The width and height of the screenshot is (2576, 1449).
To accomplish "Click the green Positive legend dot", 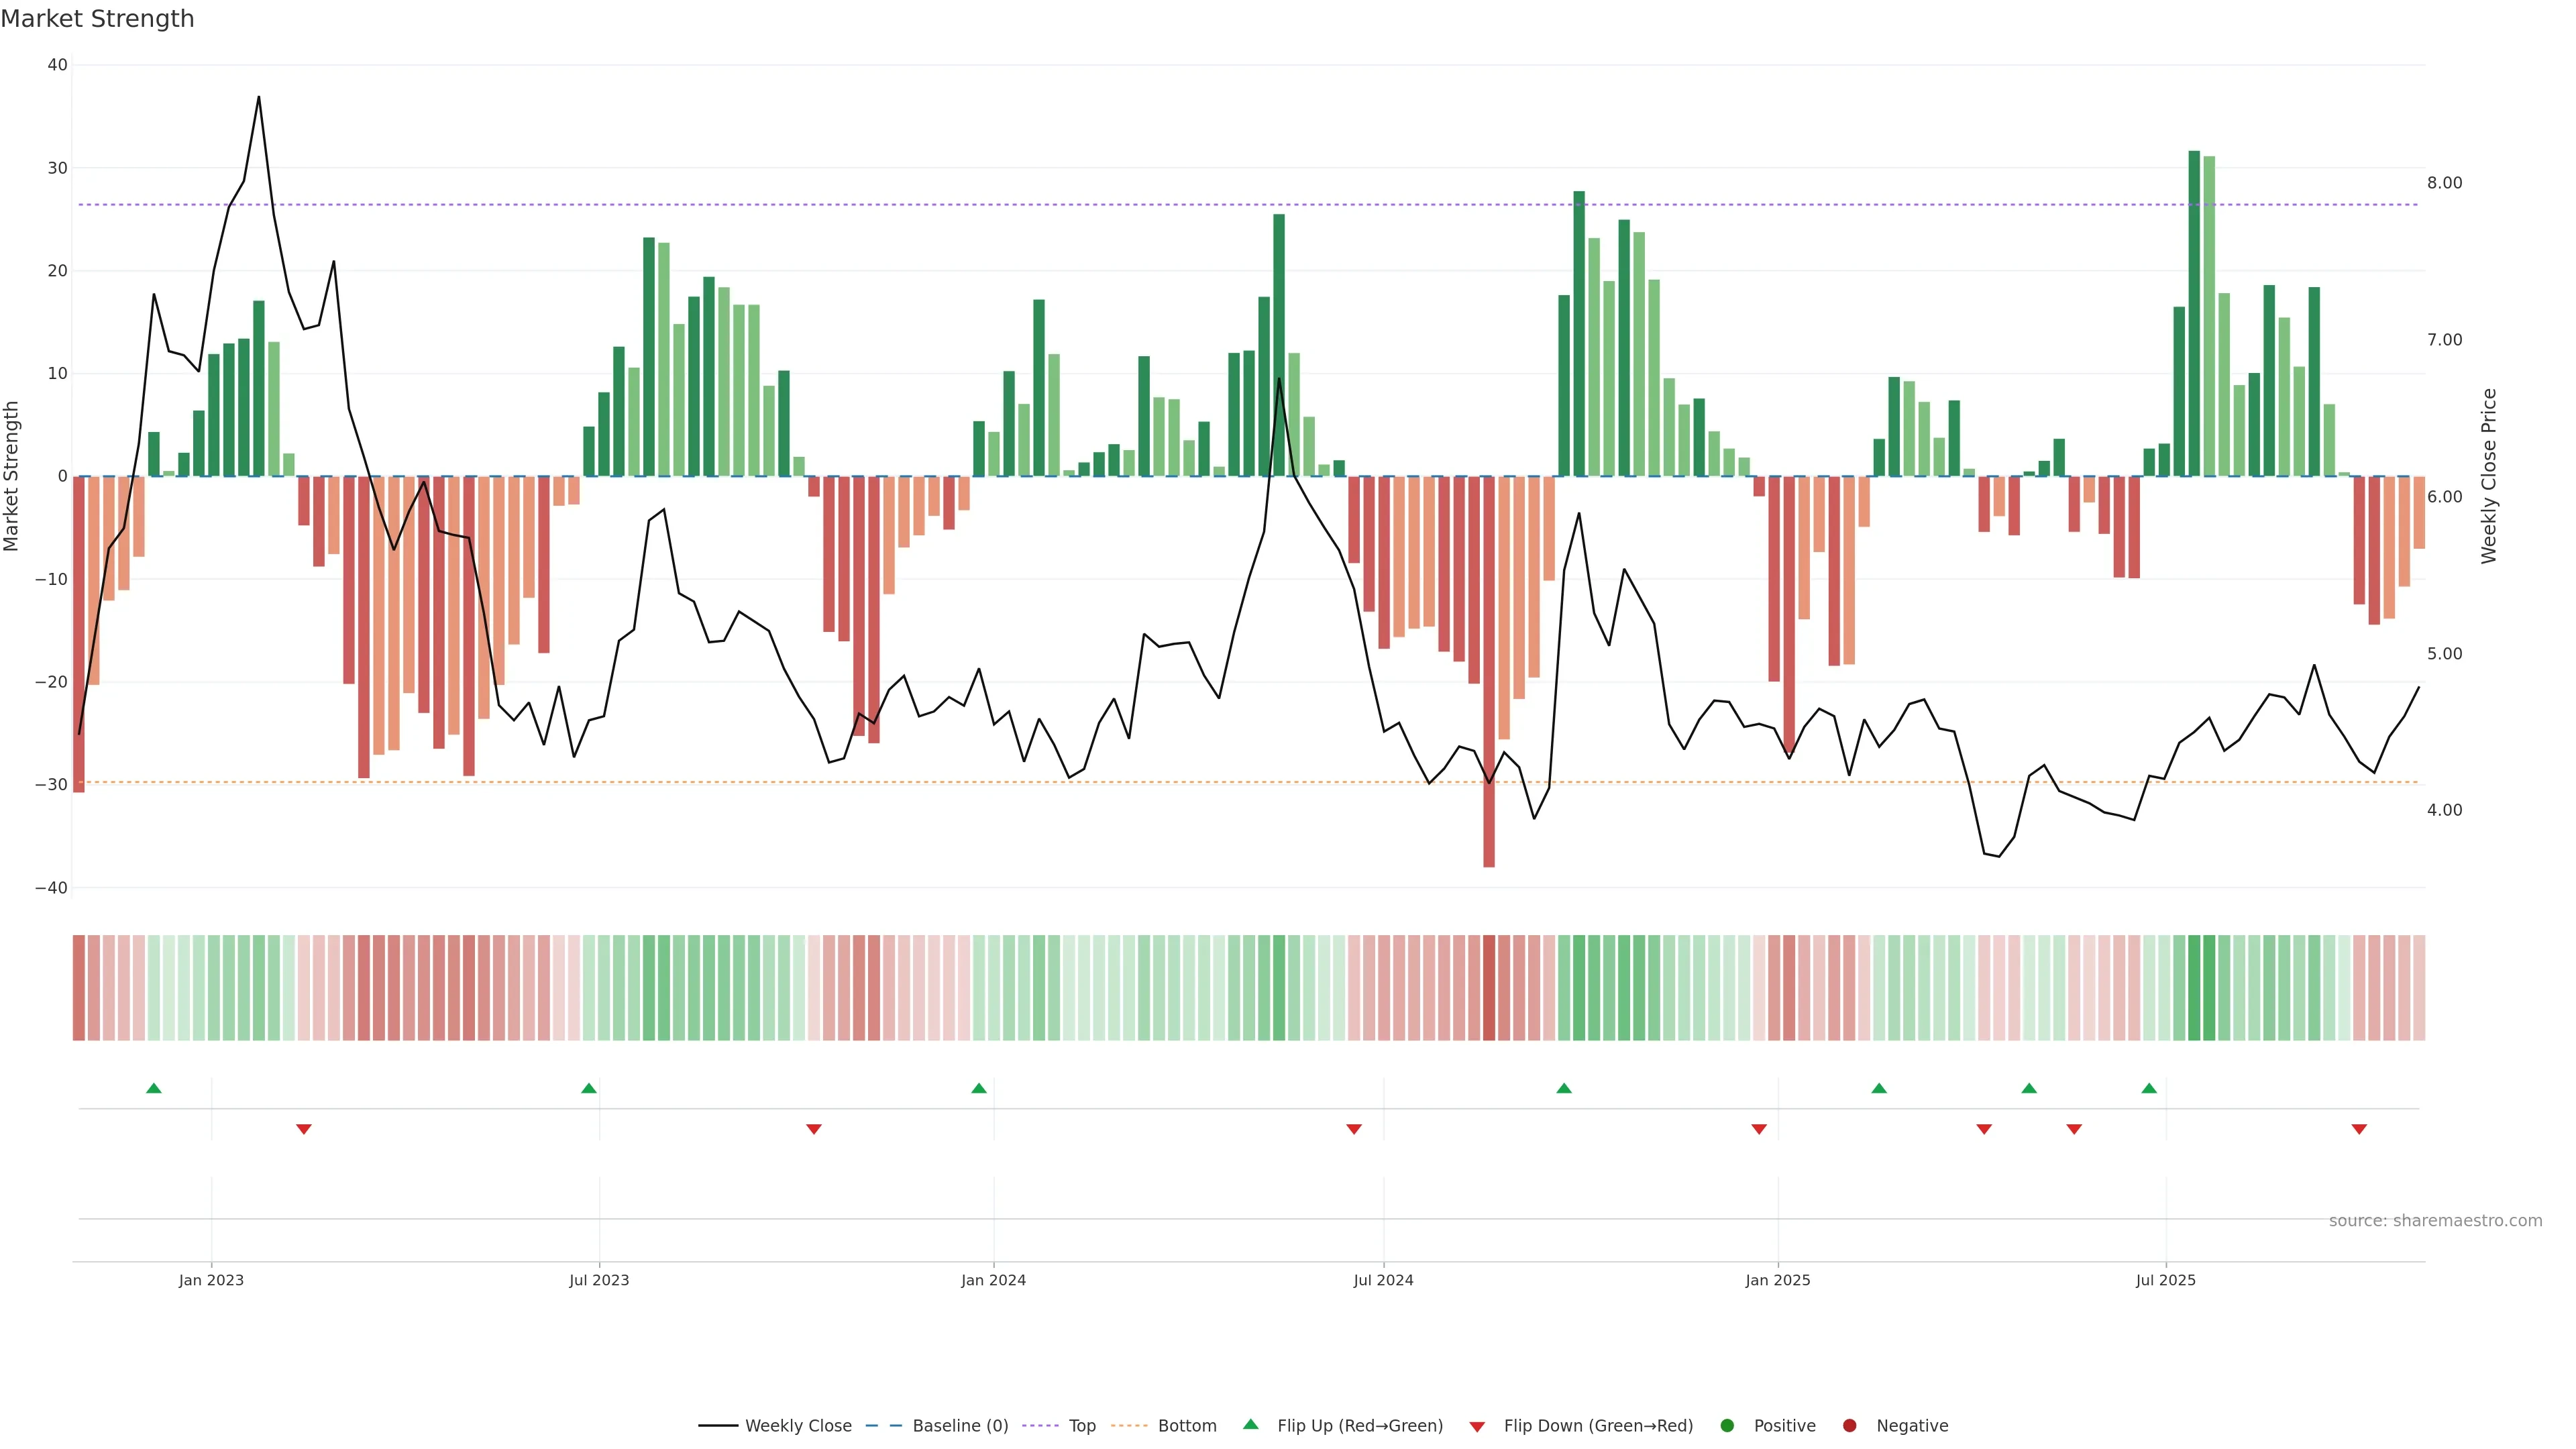I will tap(1727, 1426).
